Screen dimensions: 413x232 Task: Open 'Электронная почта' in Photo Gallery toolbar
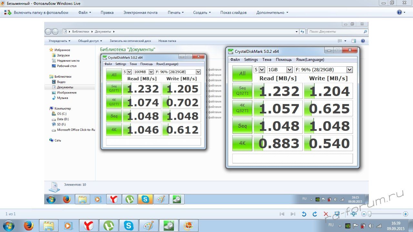[x=140, y=13]
